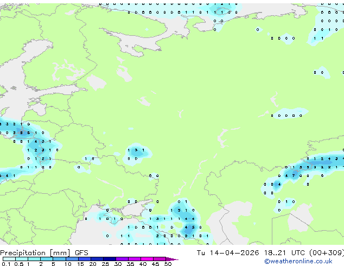Click the '25' legend scale label
This screenshot has width=344, height=266.
click(105, 264)
